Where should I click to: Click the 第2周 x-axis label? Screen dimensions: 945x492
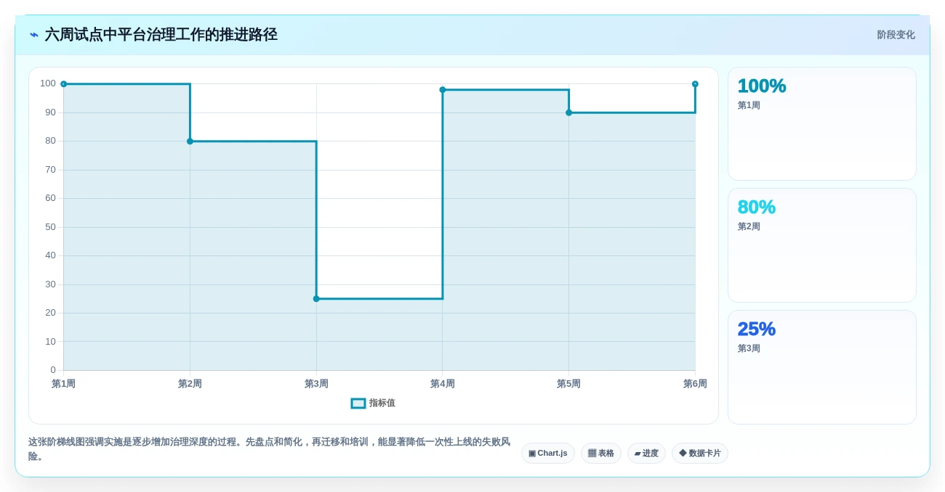pos(190,384)
